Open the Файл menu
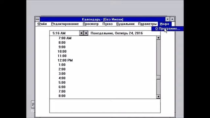210x118 pixels. [42, 24]
